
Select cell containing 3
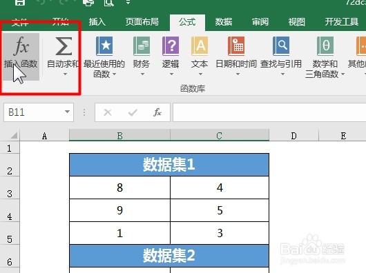[220, 233]
